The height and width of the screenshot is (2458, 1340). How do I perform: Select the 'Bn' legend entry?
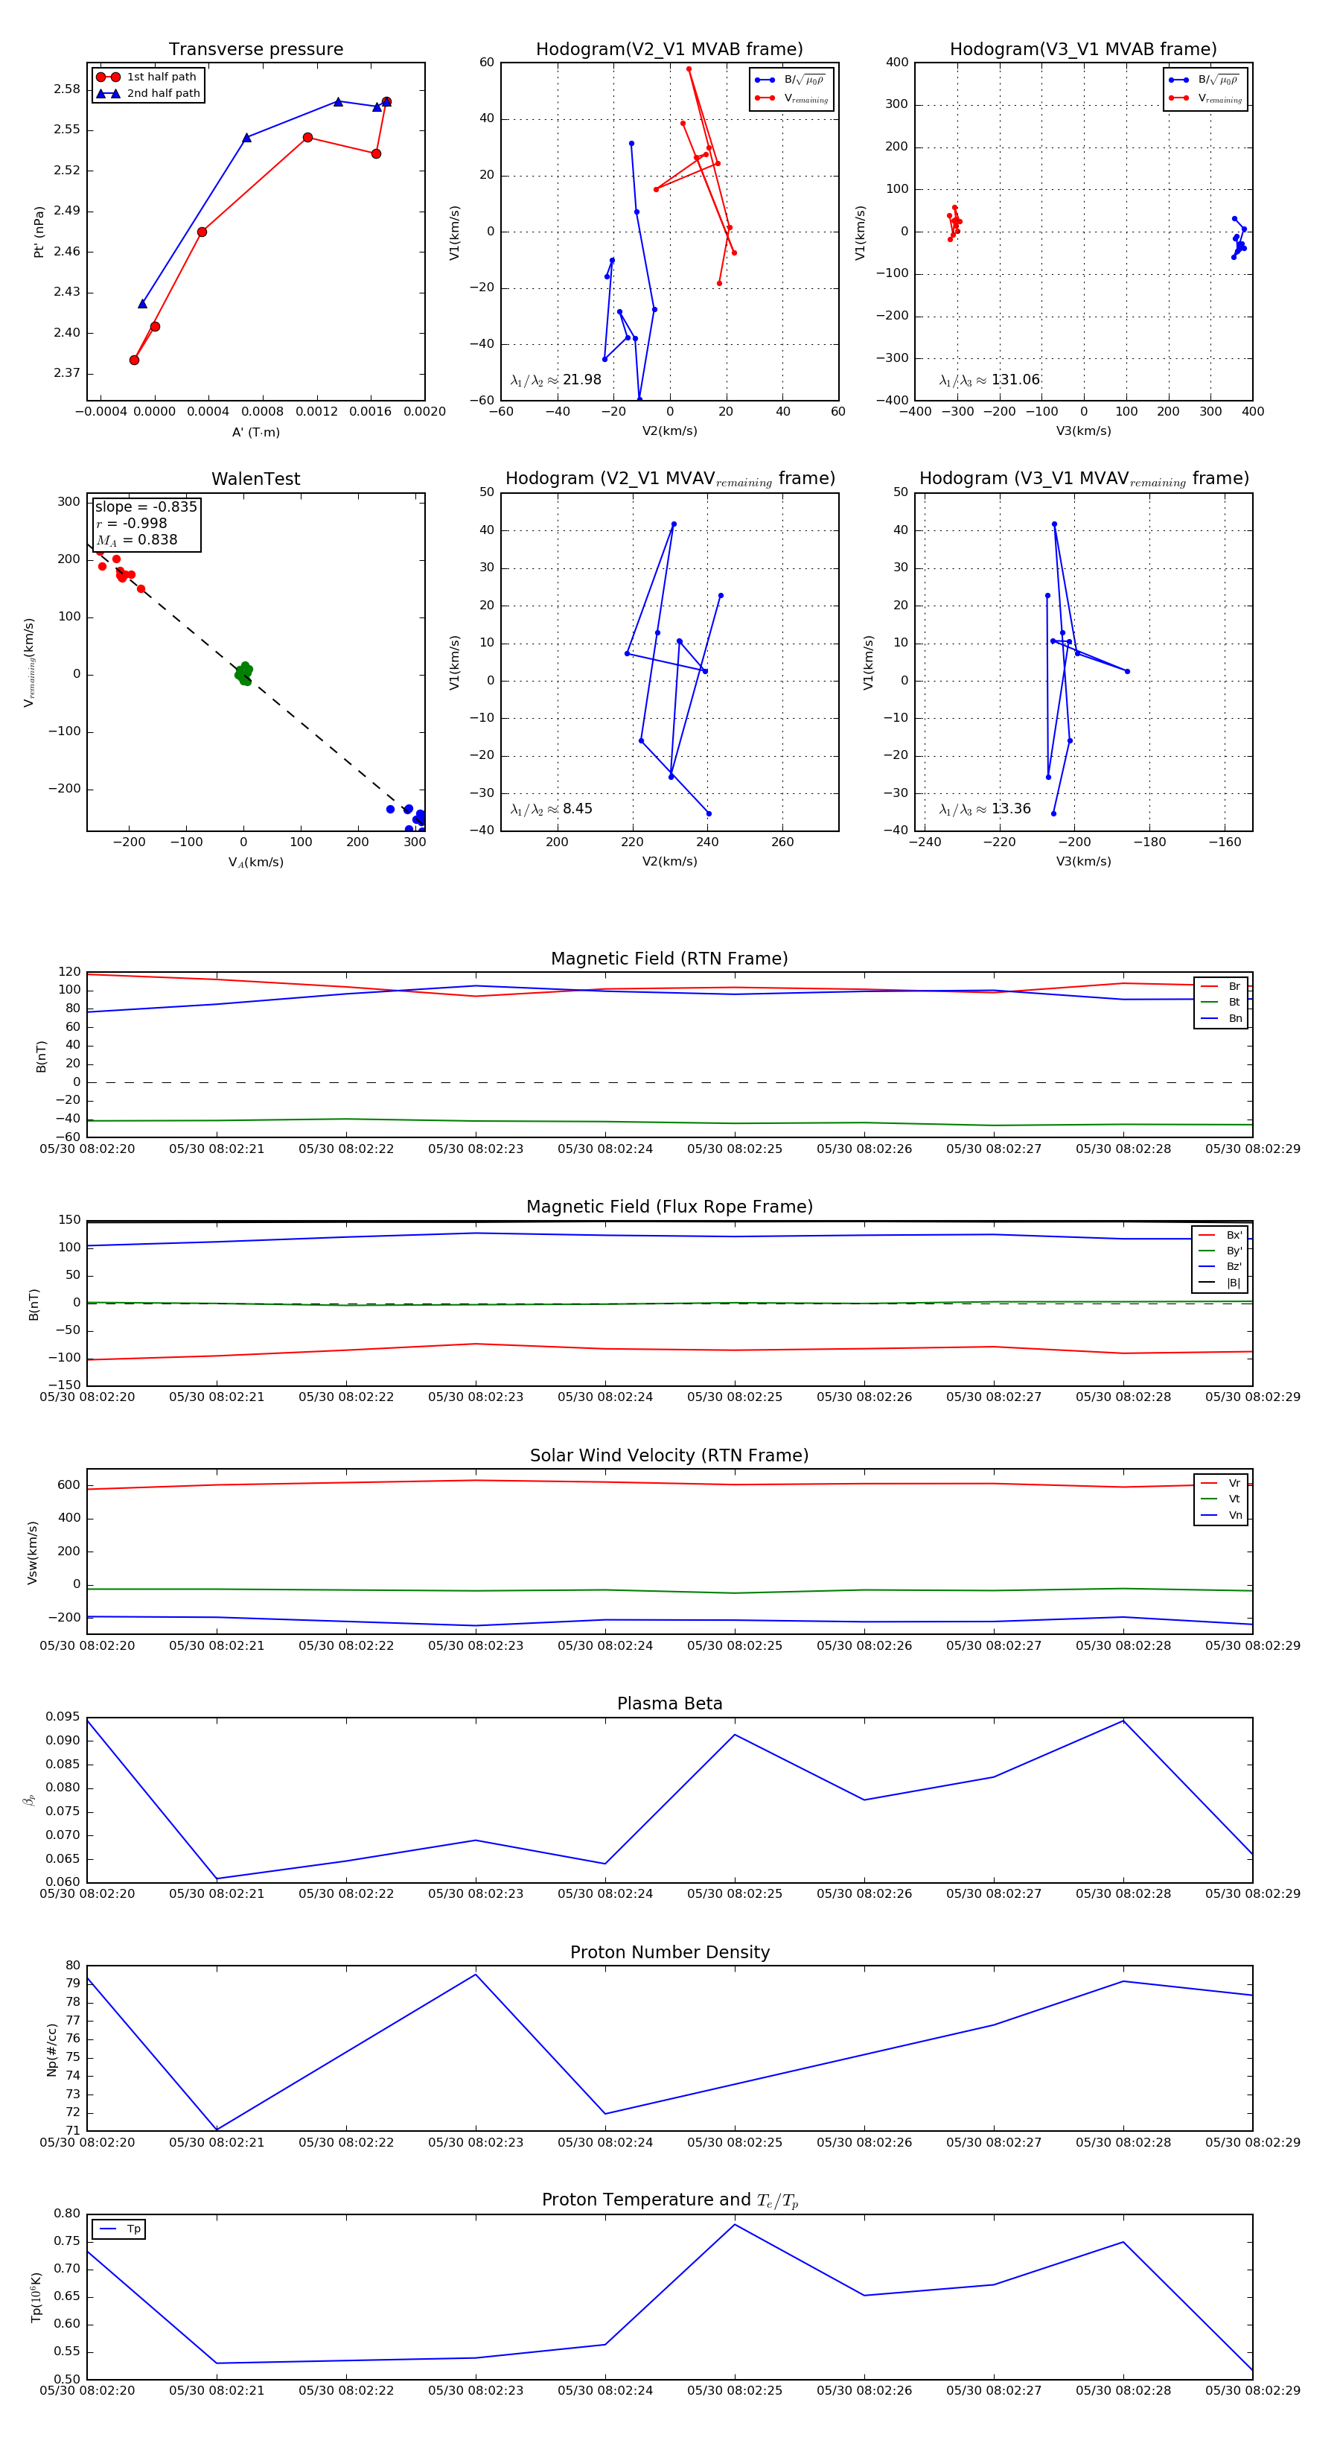pyautogui.click(x=1221, y=1019)
